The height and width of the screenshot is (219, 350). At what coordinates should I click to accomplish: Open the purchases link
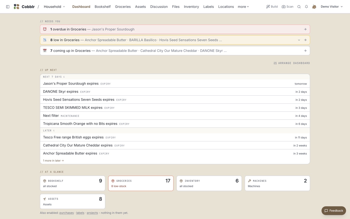66,213
